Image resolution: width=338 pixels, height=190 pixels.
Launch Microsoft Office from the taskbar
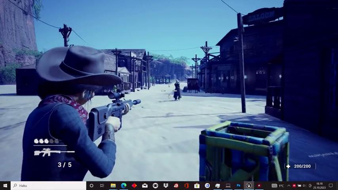pos(186,186)
